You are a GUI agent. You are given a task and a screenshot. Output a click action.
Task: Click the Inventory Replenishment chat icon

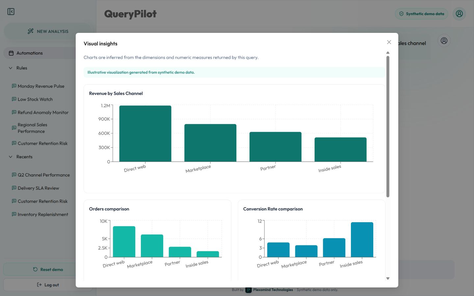click(x=14, y=214)
